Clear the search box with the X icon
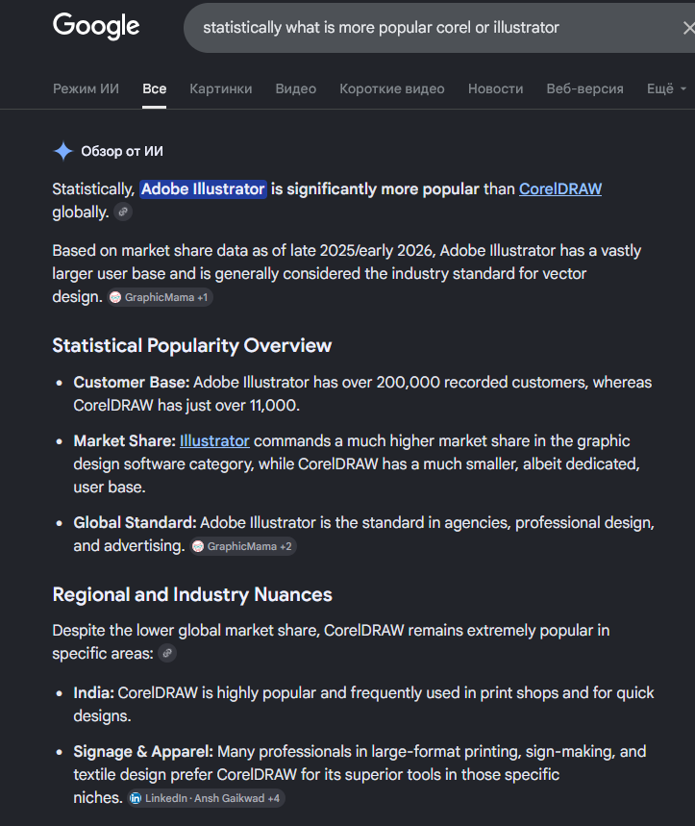695x826 pixels. tap(688, 28)
